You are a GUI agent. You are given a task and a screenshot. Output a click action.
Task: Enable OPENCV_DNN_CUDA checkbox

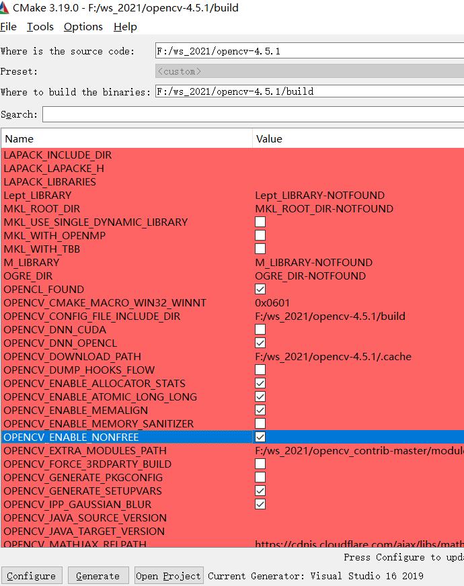point(260,329)
